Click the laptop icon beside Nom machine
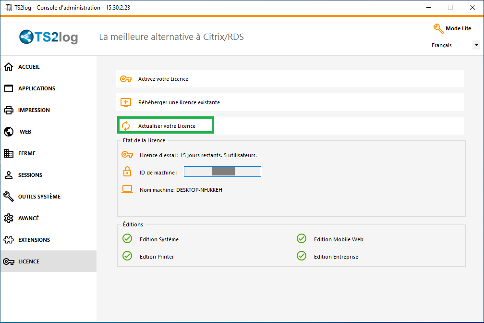Screen dimensions: 484x323 pyautogui.click(x=127, y=189)
